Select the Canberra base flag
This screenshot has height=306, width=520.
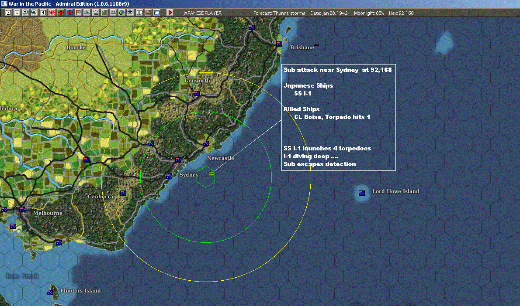coord(123,193)
